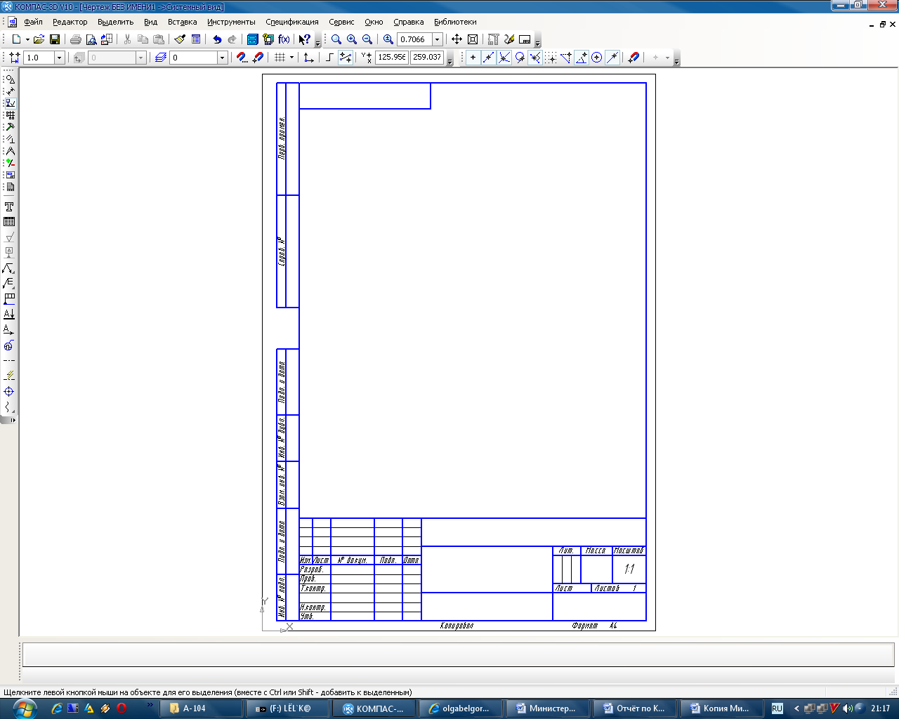Screen dimensions: 899x719
Task: Open the Редактор menu
Action: (70, 22)
